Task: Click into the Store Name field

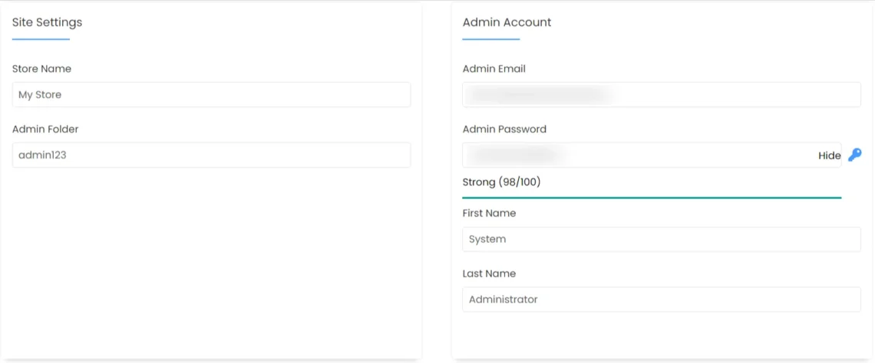Action: pos(211,95)
